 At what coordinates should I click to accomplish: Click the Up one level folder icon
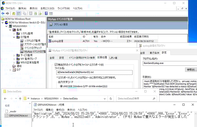tap(13, 13)
